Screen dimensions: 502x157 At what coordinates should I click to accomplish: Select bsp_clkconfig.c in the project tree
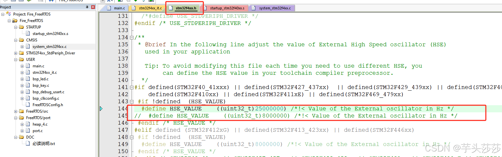[x=46, y=98]
